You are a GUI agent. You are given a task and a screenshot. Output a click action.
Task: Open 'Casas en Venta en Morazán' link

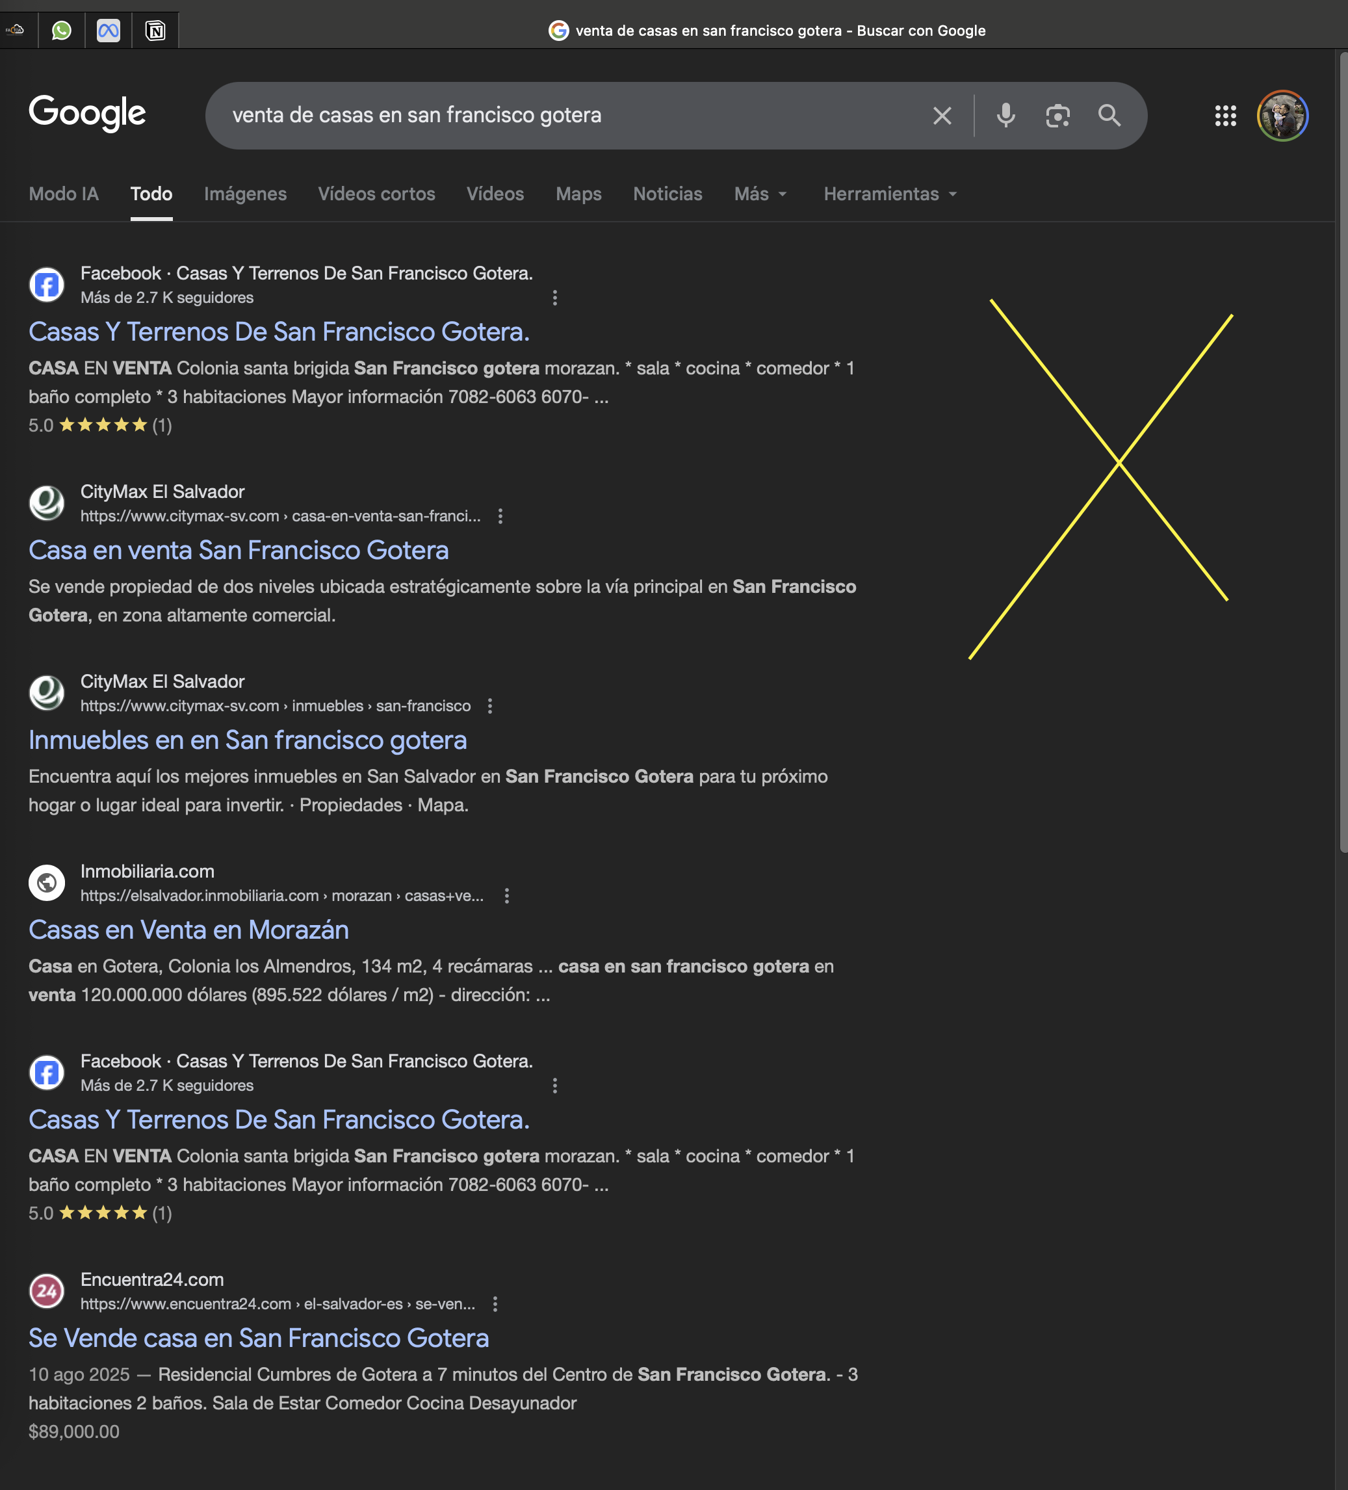(188, 930)
